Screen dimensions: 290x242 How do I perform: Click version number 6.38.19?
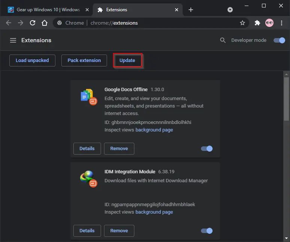pos(166,172)
